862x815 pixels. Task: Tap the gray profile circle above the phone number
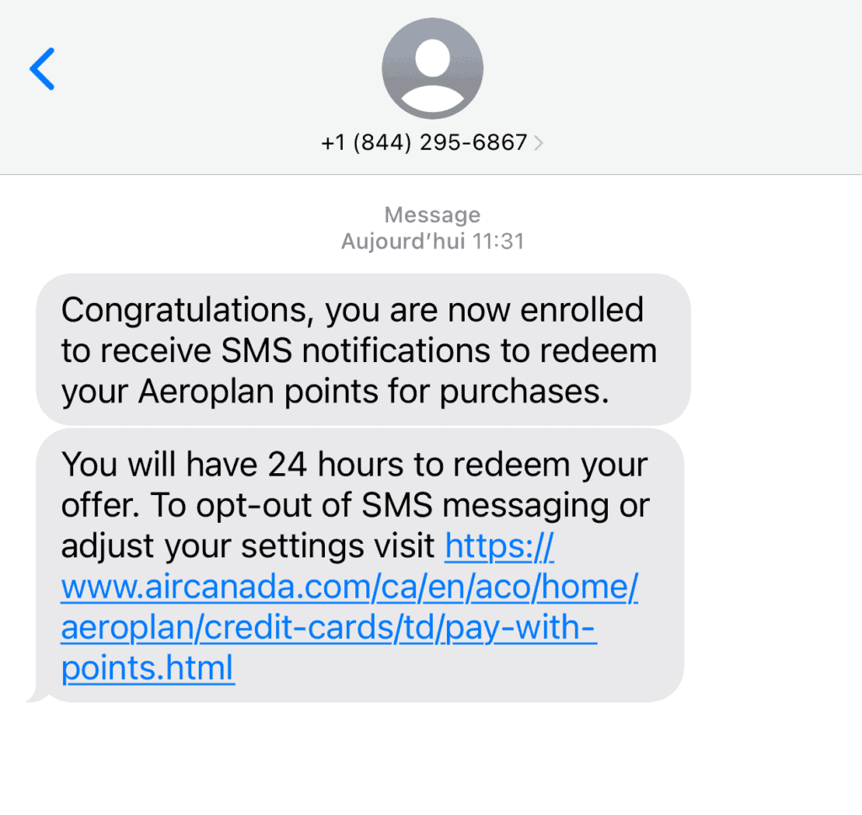coord(432,67)
